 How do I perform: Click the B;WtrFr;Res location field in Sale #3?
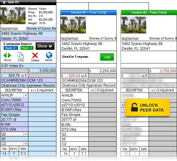click(x=14, y=110)
